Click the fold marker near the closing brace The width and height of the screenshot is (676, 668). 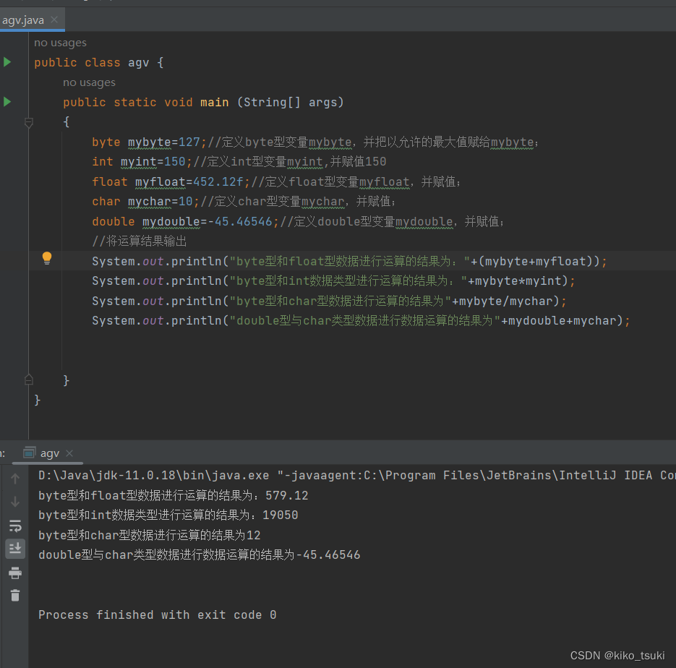click(x=29, y=379)
